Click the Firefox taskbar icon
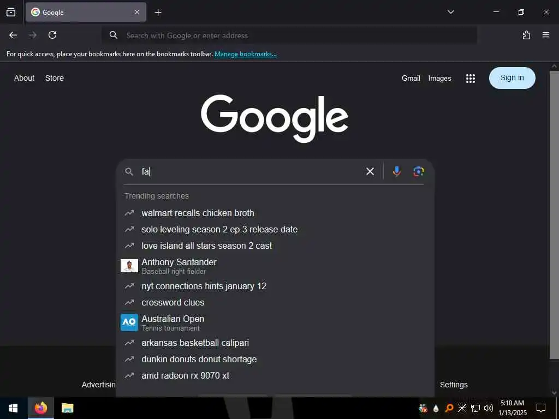This screenshot has height=419, width=559. point(41,408)
